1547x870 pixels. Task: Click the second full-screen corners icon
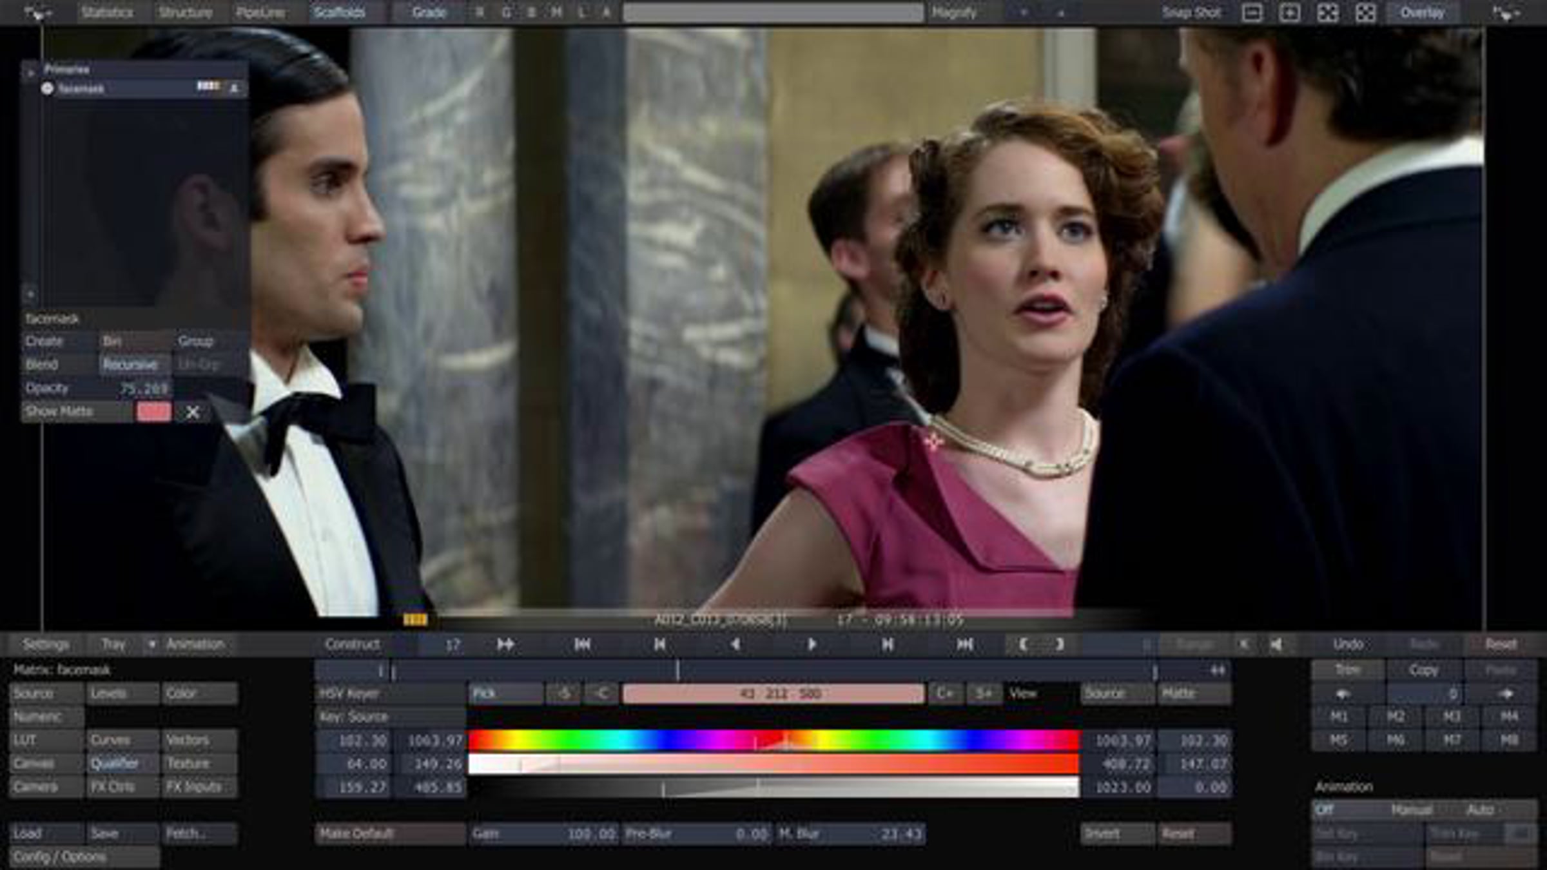pyautogui.click(x=1365, y=13)
